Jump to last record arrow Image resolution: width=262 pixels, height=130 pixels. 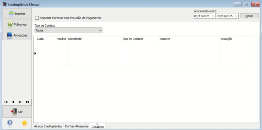(x=27, y=102)
